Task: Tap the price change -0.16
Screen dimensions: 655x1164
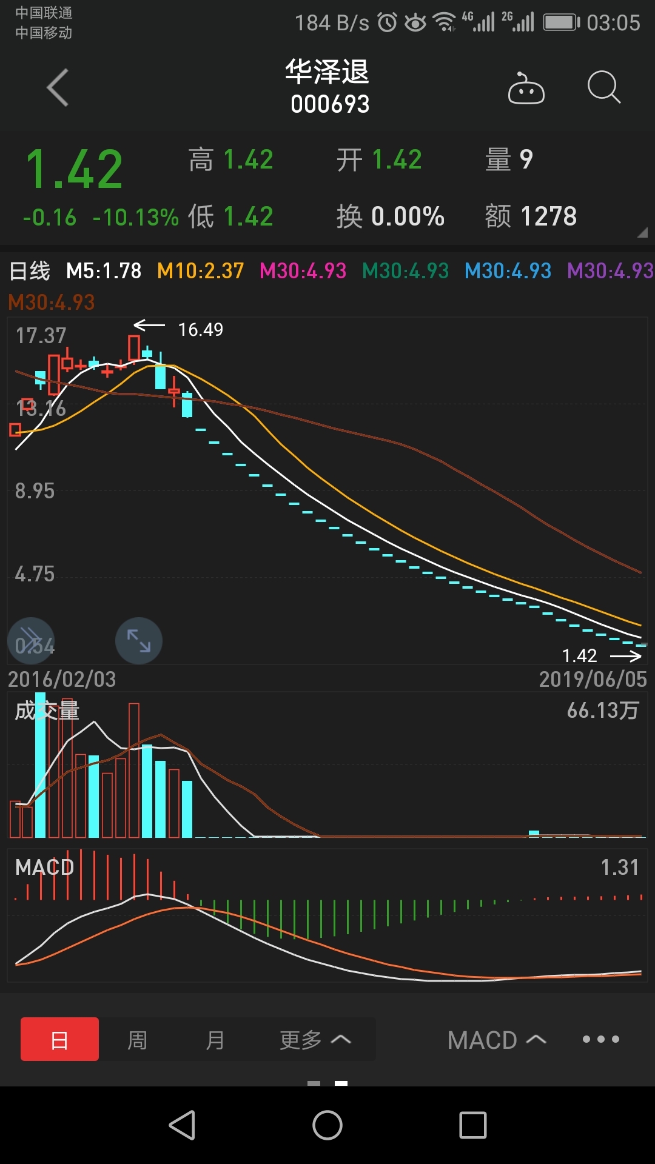Action: coord(50,217)
